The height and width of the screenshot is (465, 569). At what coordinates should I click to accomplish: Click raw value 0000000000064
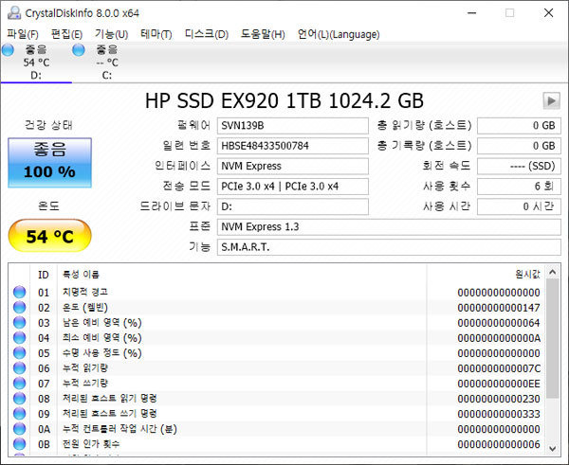pyautogui.click(x=499, y=323)
